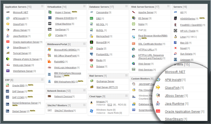The height and width of the screenshot is (124, 211).
Task: Click the grip handle on Database Servers panel
Action: (127, 6)
